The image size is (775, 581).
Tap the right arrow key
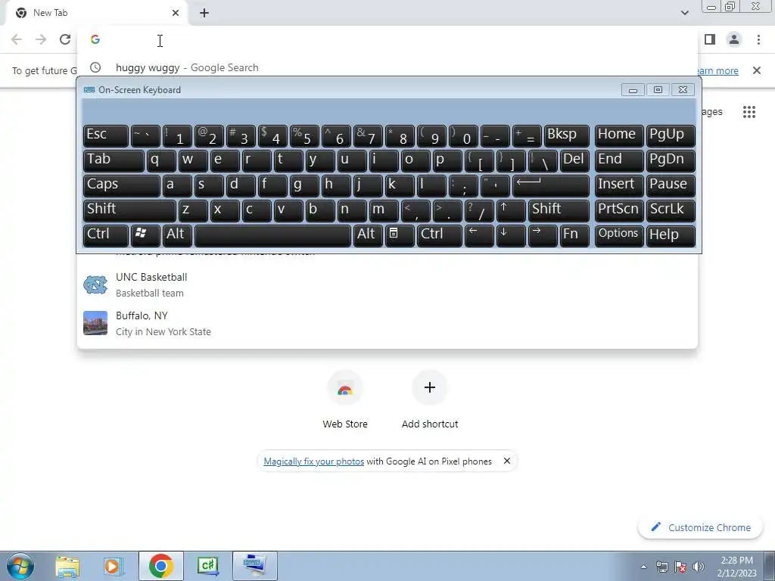tap(543, 236)
